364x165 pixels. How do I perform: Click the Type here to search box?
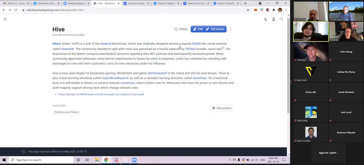click(x=41, y=160)
